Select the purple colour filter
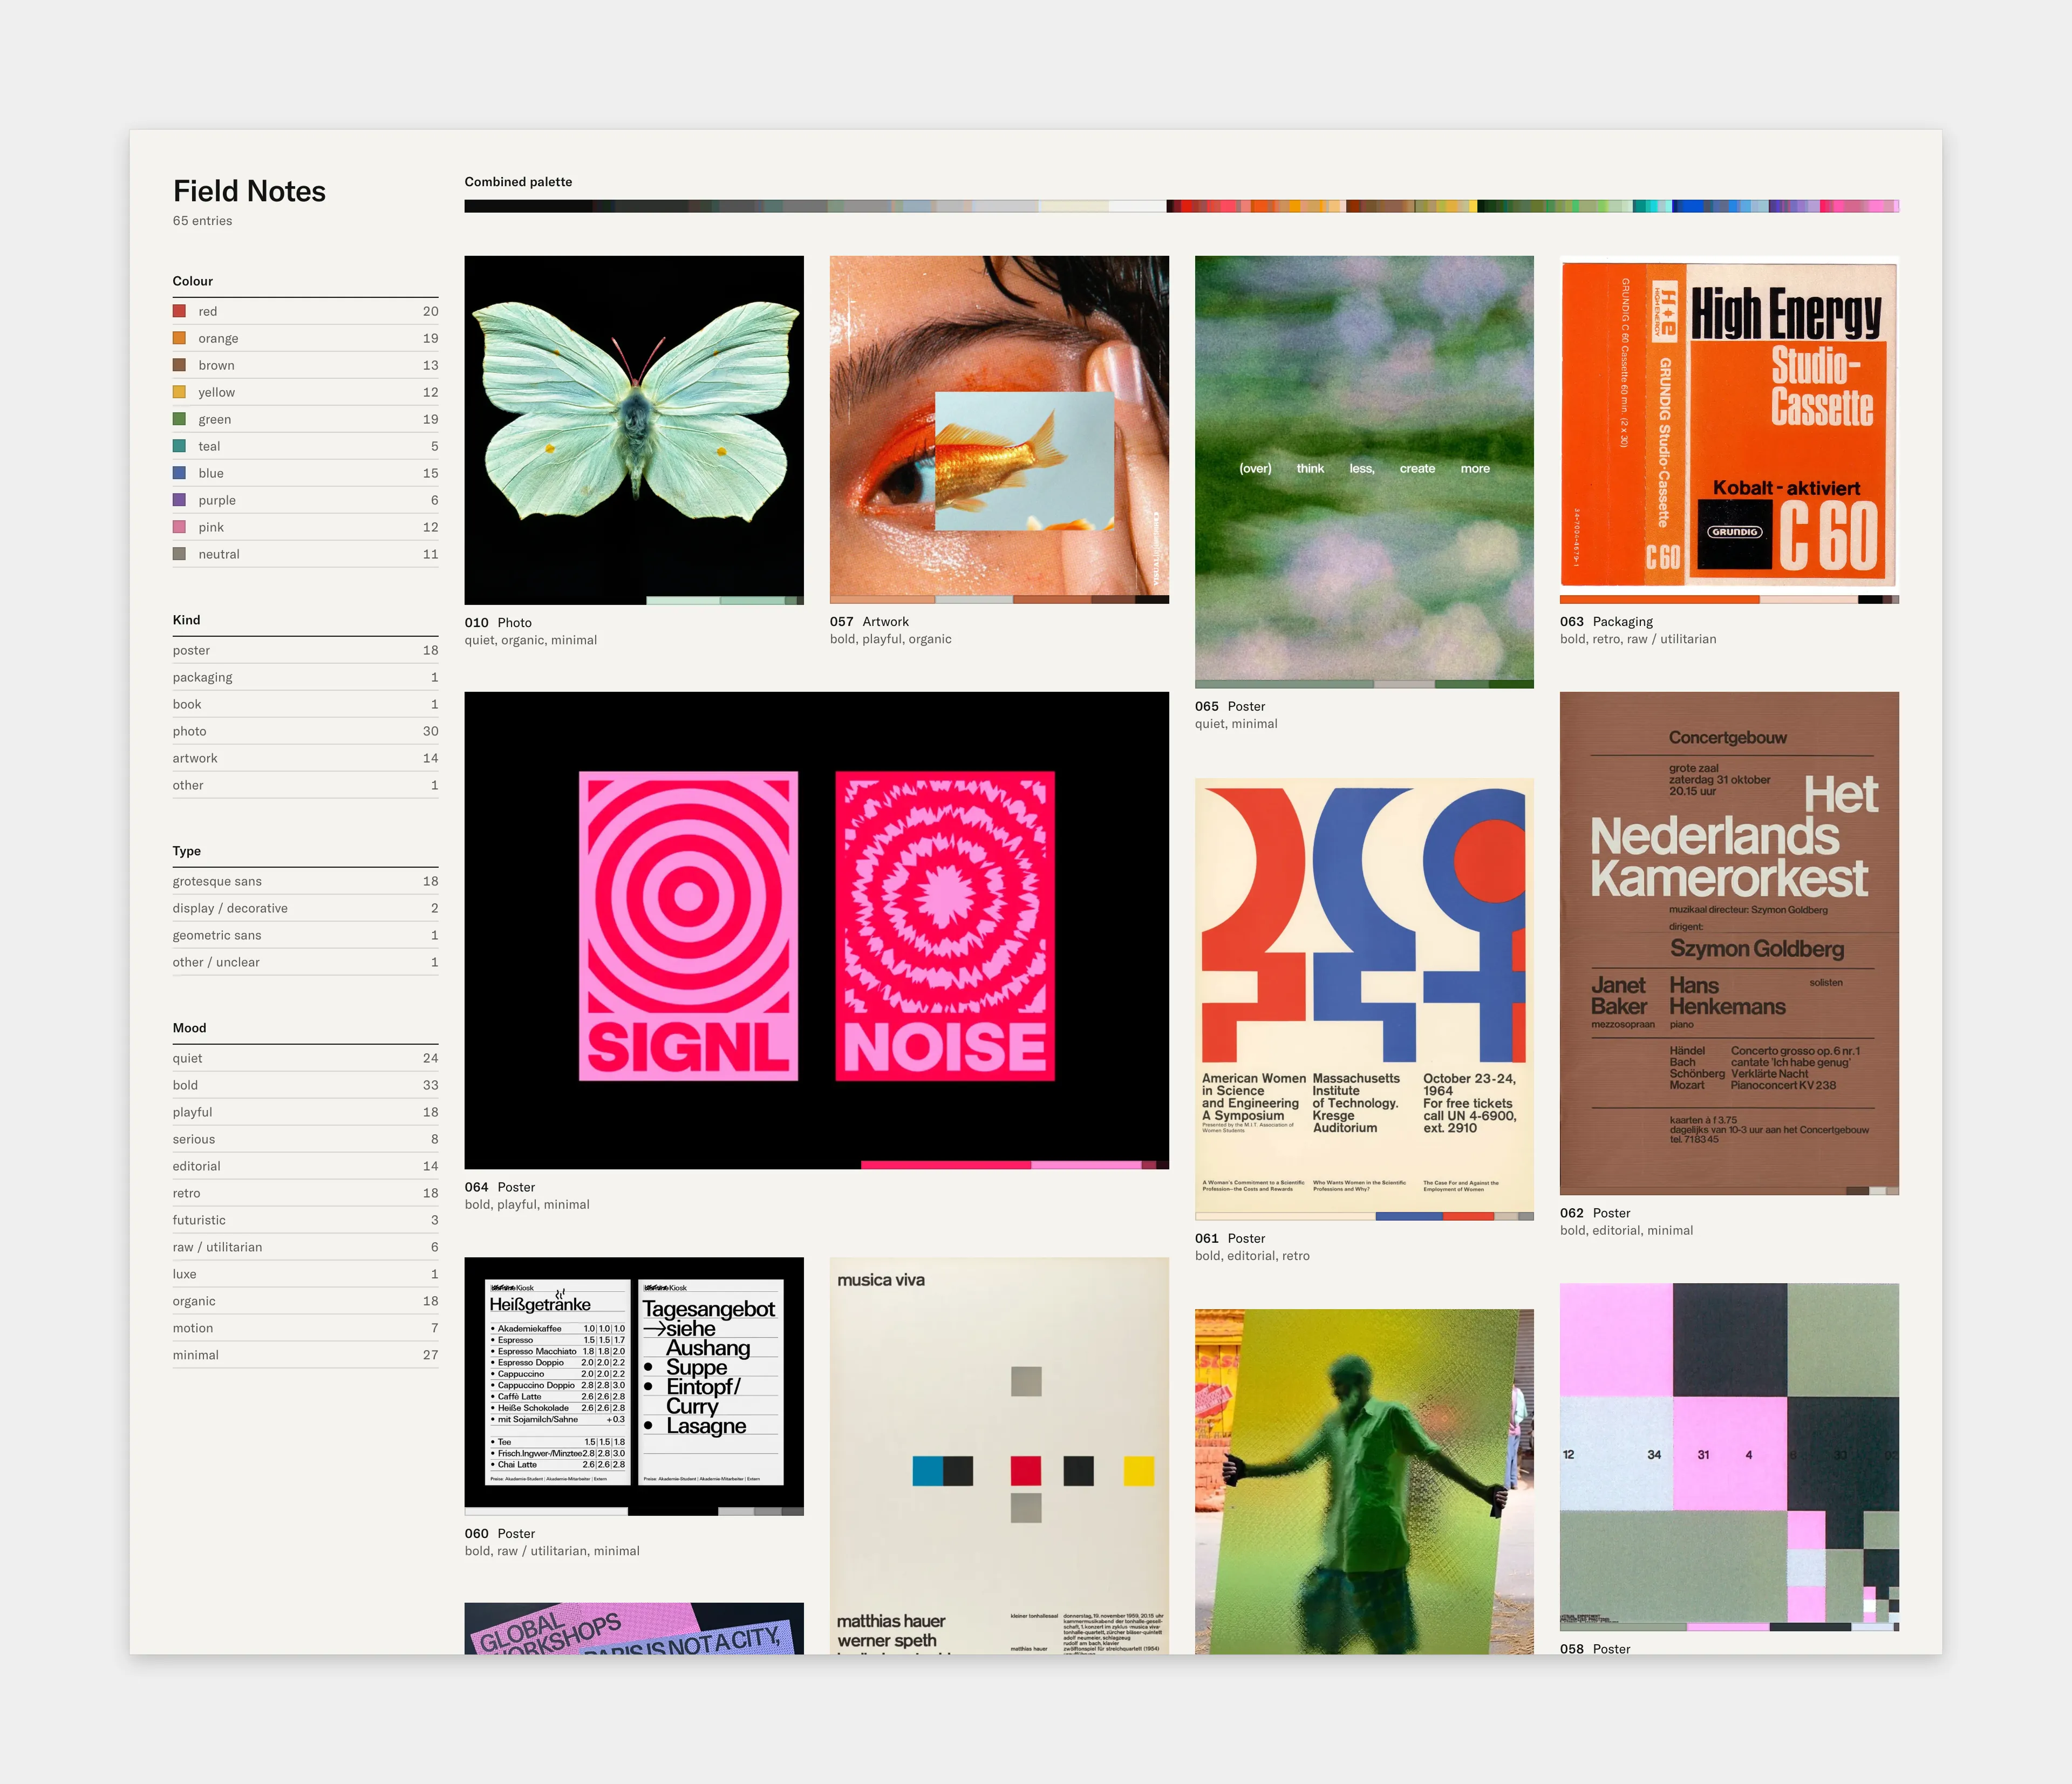This screenshot has height=1784, width=2072. tap(305, 500)
